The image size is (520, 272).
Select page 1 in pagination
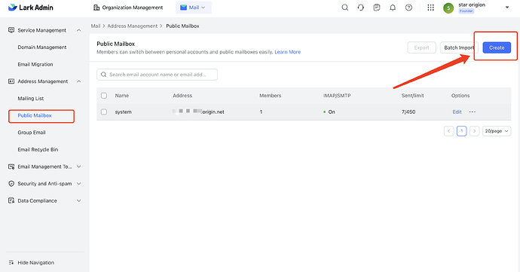click(462, 131)
